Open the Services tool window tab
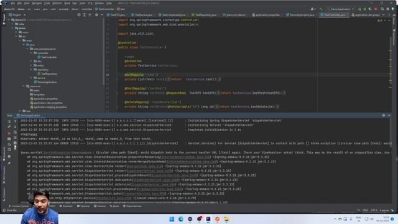The width and height of the screenshot is (398, 224). pos(99,206)
